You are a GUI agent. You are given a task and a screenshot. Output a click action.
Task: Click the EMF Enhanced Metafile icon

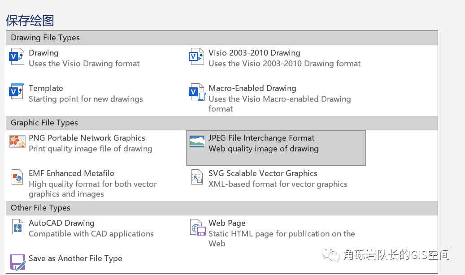coord(17,177)
